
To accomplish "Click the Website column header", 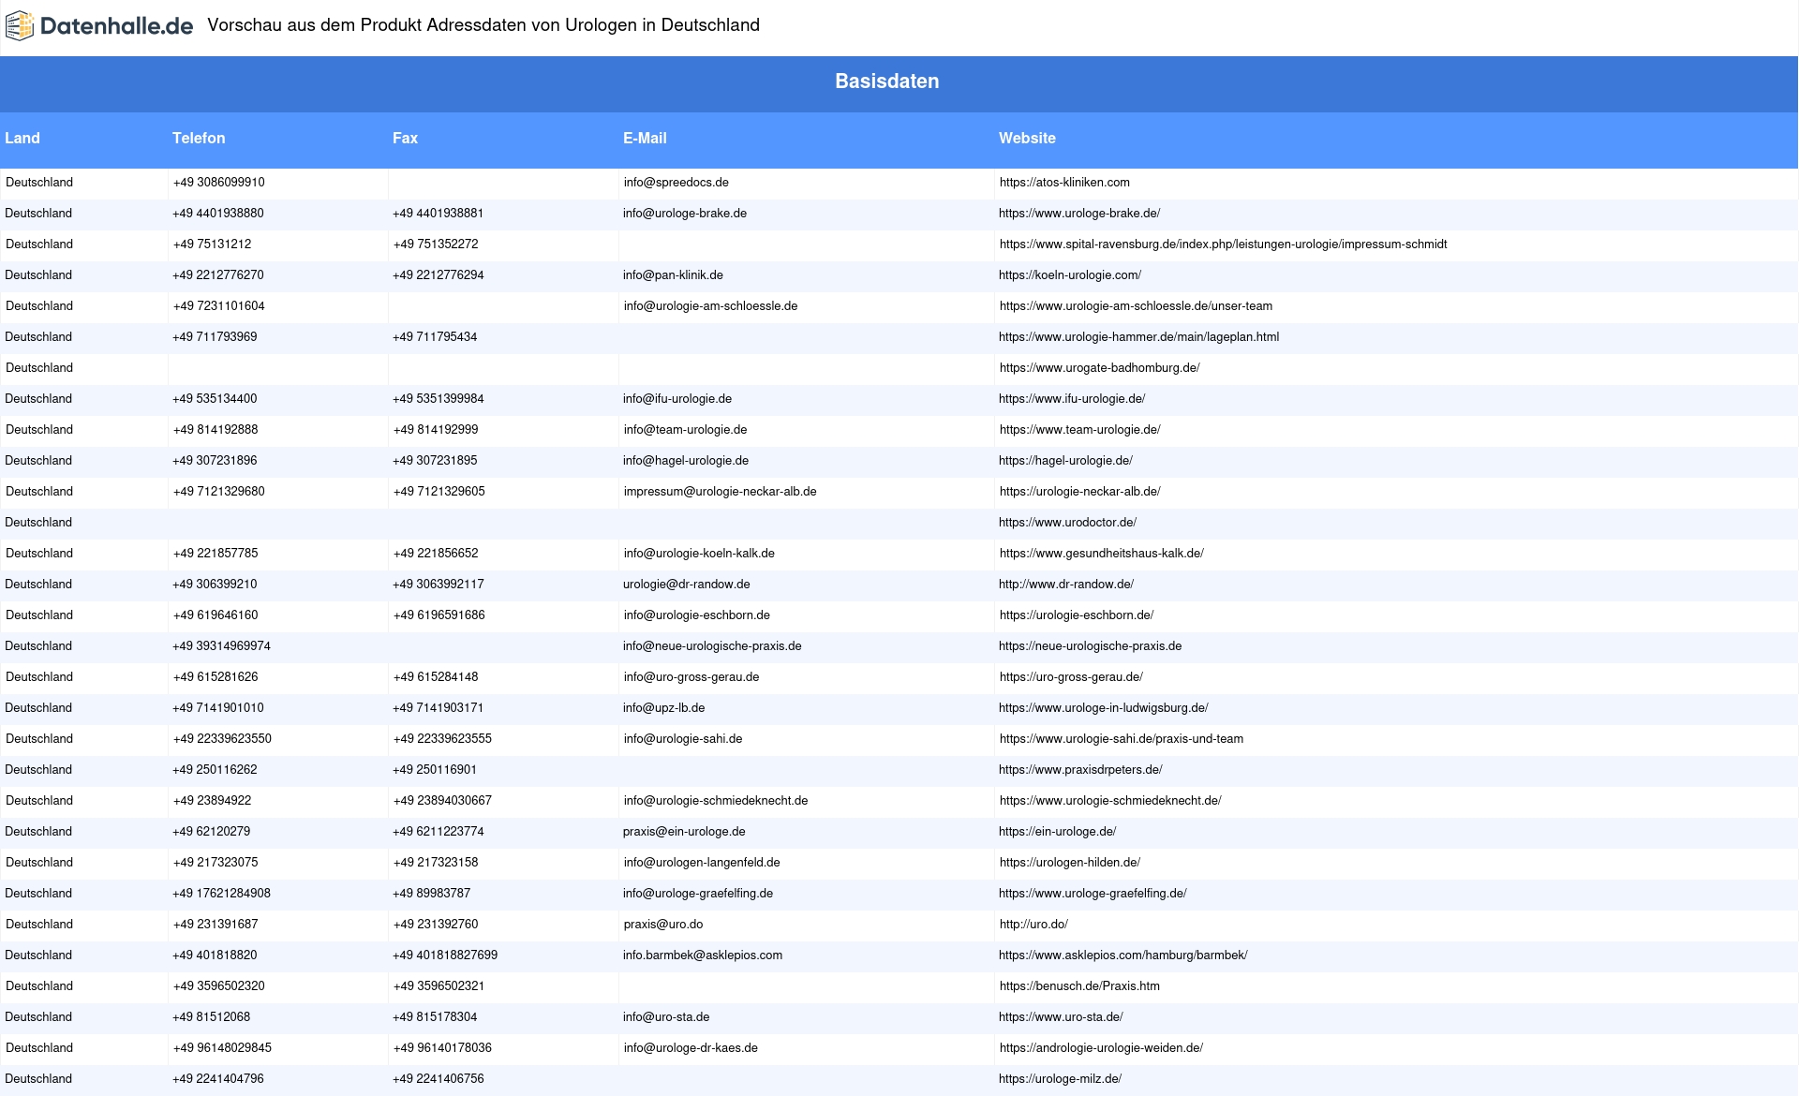I will coord(1027,138).
